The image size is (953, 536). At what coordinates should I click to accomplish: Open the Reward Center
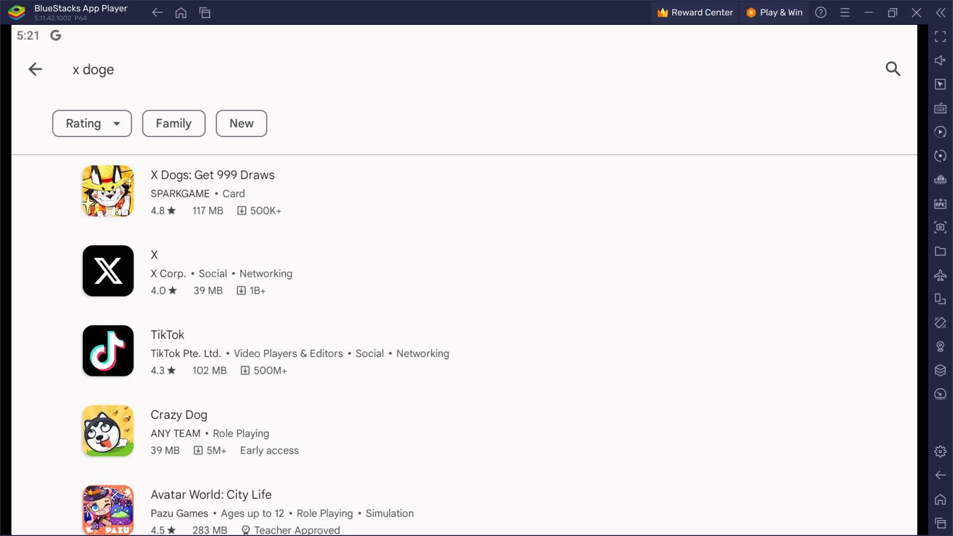695,12
